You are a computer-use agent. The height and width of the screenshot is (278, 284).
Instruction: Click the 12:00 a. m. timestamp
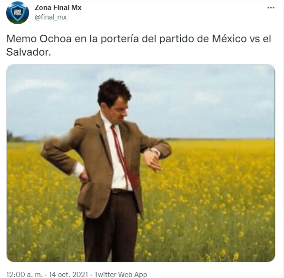[x=24, y=274]
